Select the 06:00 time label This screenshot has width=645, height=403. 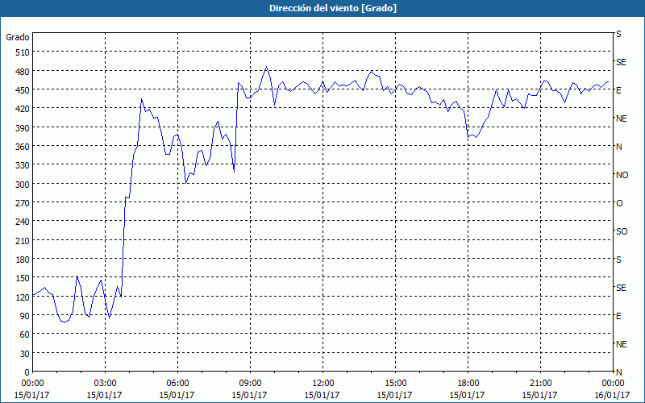click(177, 384)
